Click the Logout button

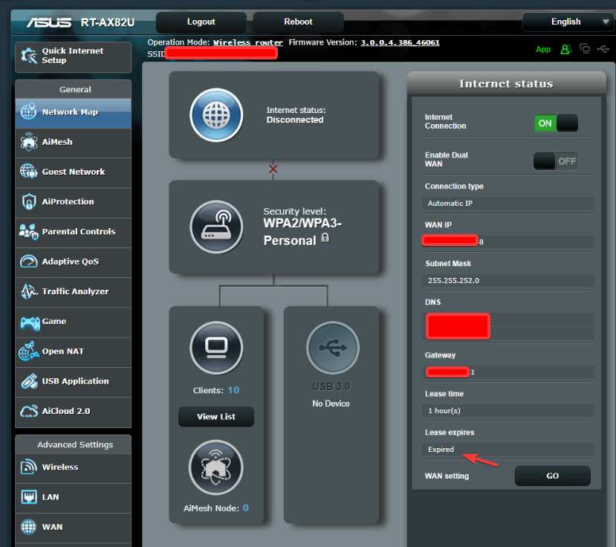201,22
